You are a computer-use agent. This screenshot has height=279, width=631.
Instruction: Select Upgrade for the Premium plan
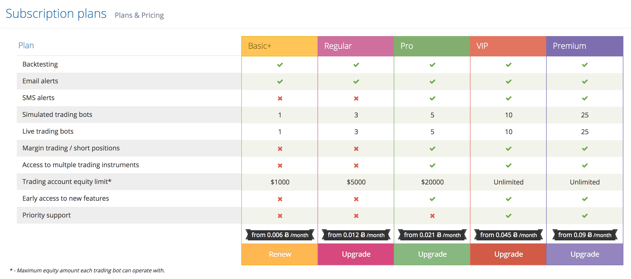click(585, 254)
